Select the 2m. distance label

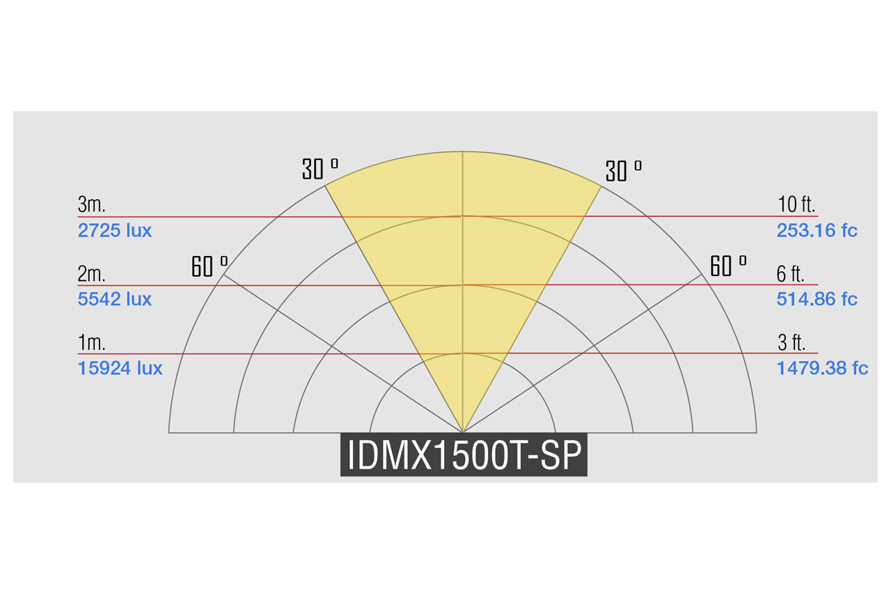(x=91, y=273)
